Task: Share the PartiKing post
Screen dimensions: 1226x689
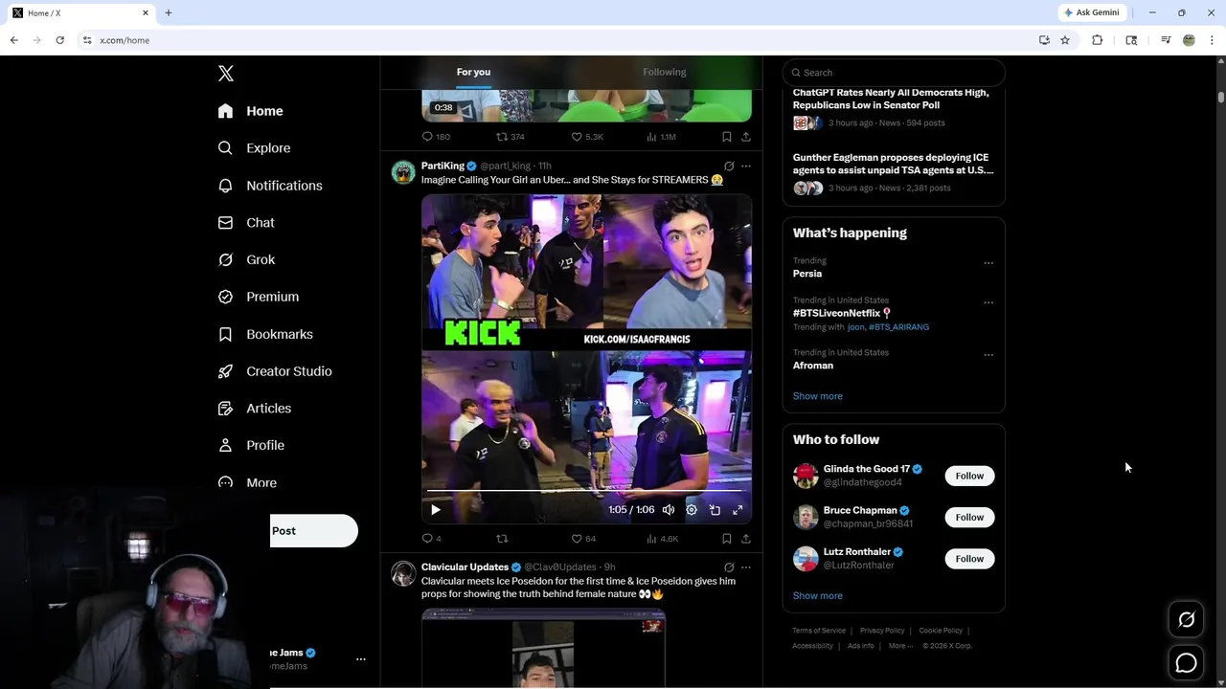Action: pyautogui.click(x=746, y=539)
